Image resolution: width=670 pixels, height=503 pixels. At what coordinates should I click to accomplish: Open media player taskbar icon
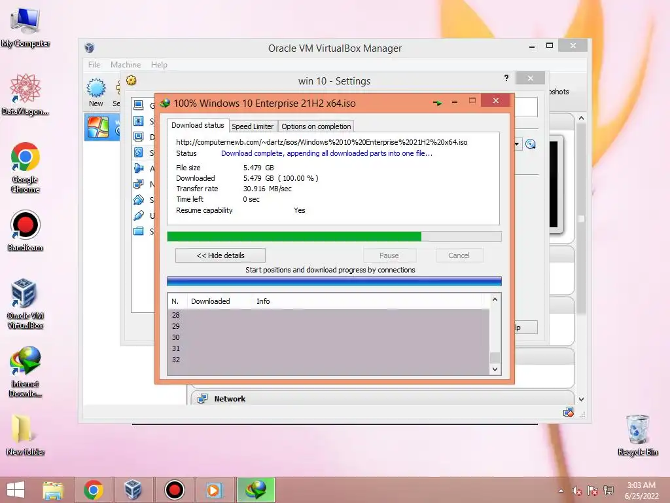(215, 490)
